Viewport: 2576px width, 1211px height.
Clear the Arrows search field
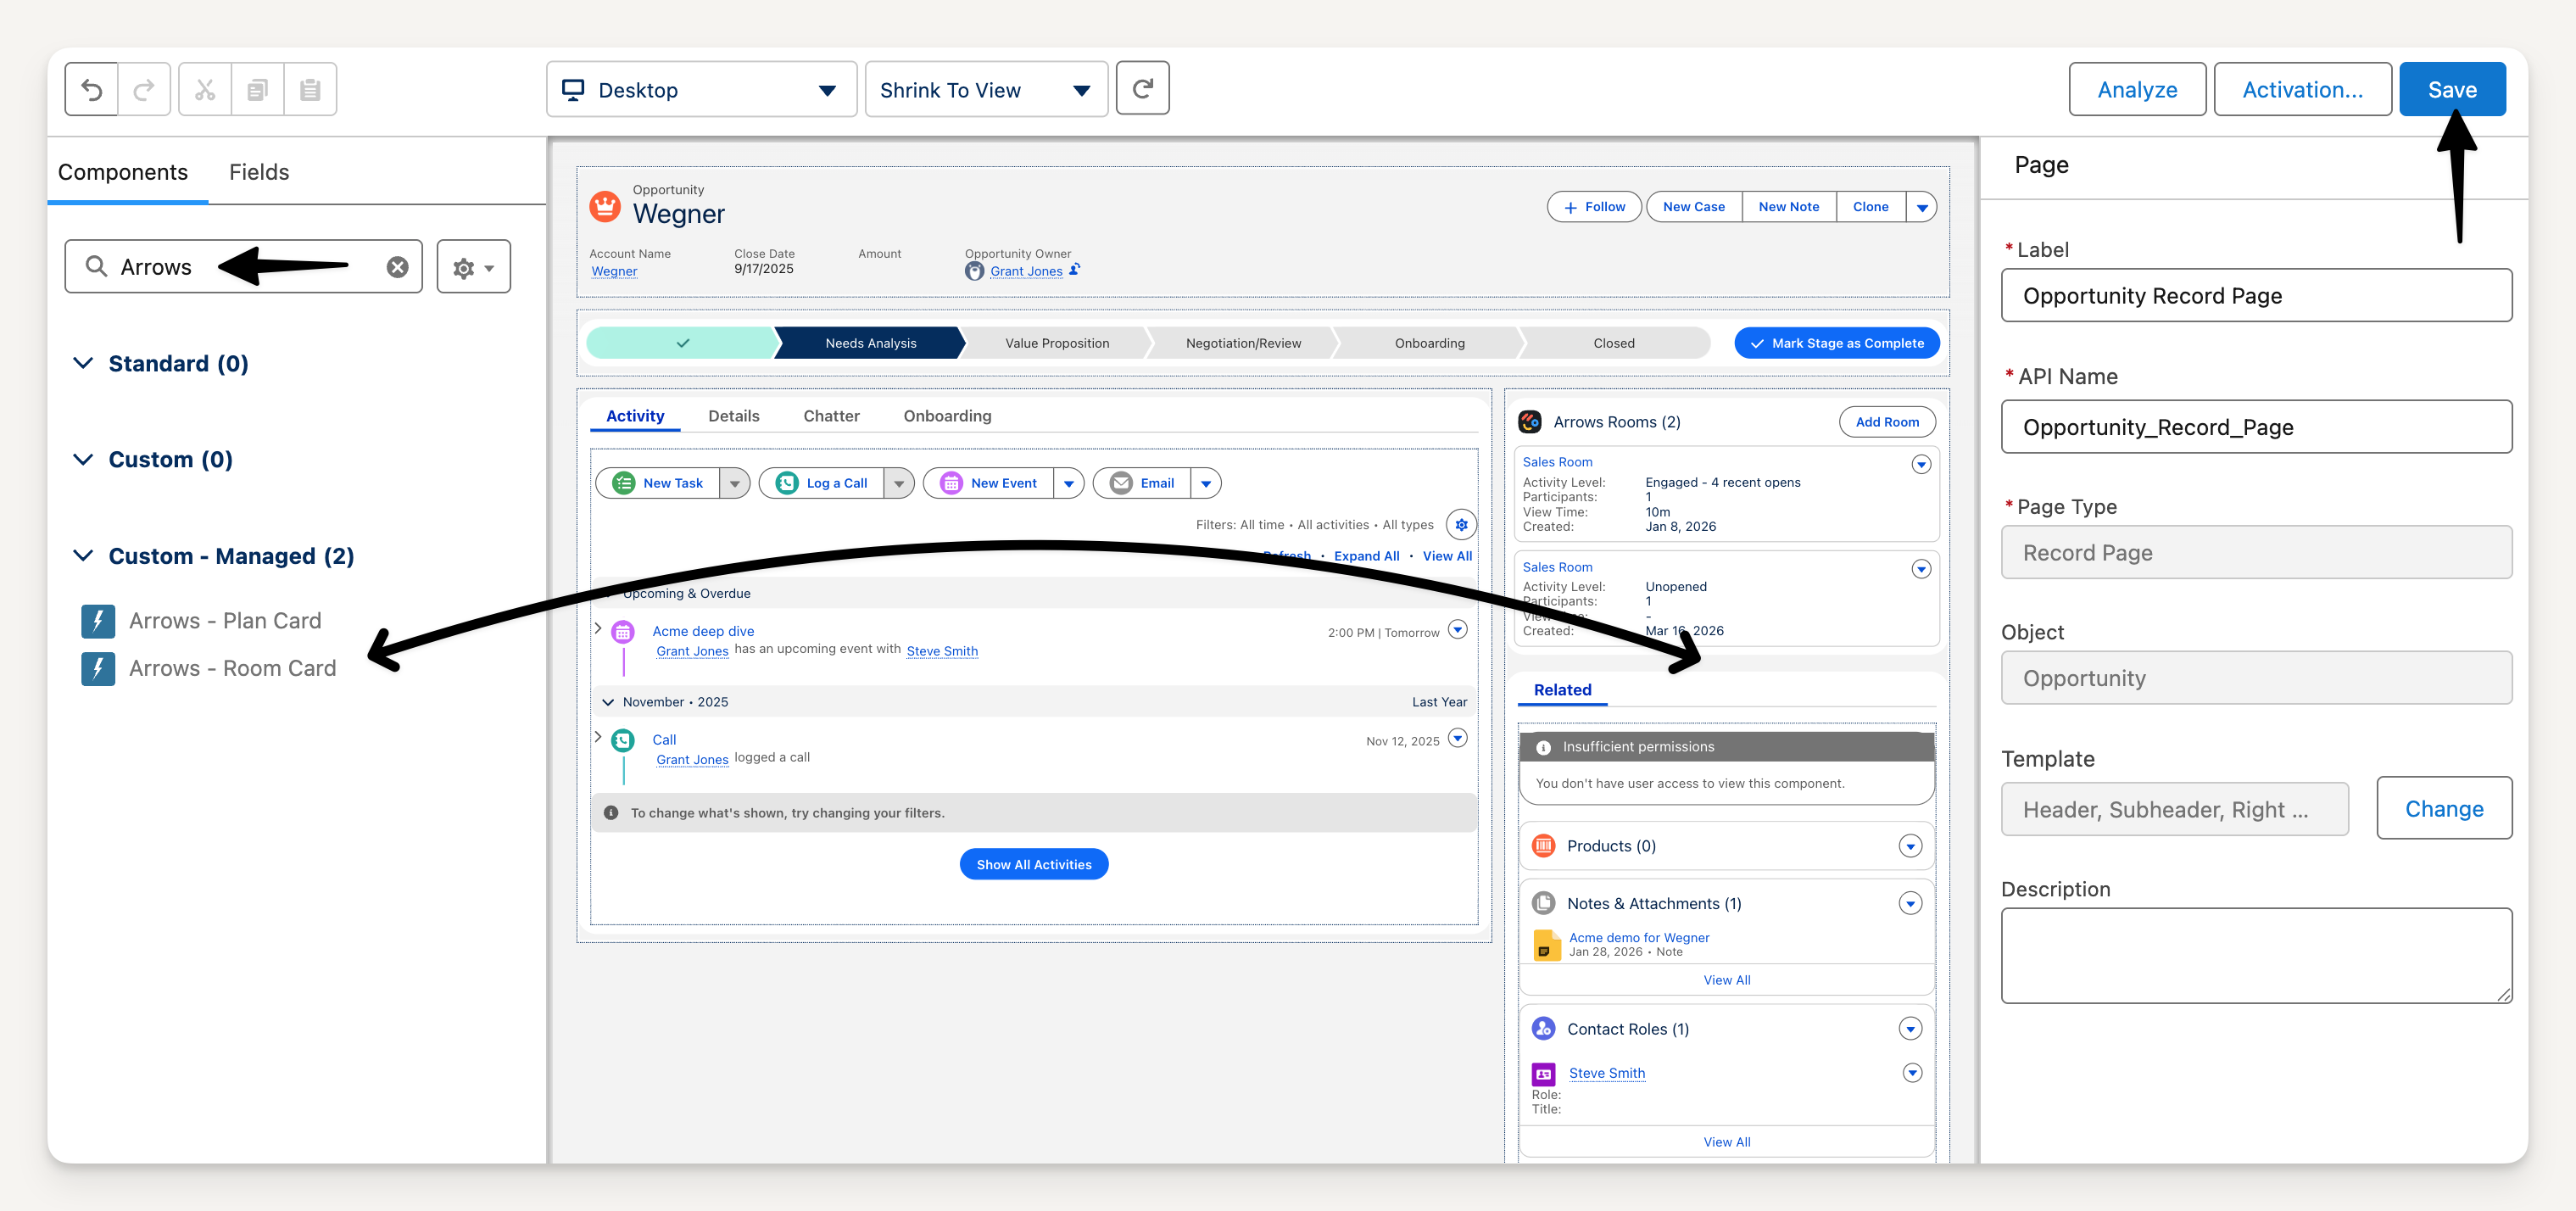click(x=397, y=267)
